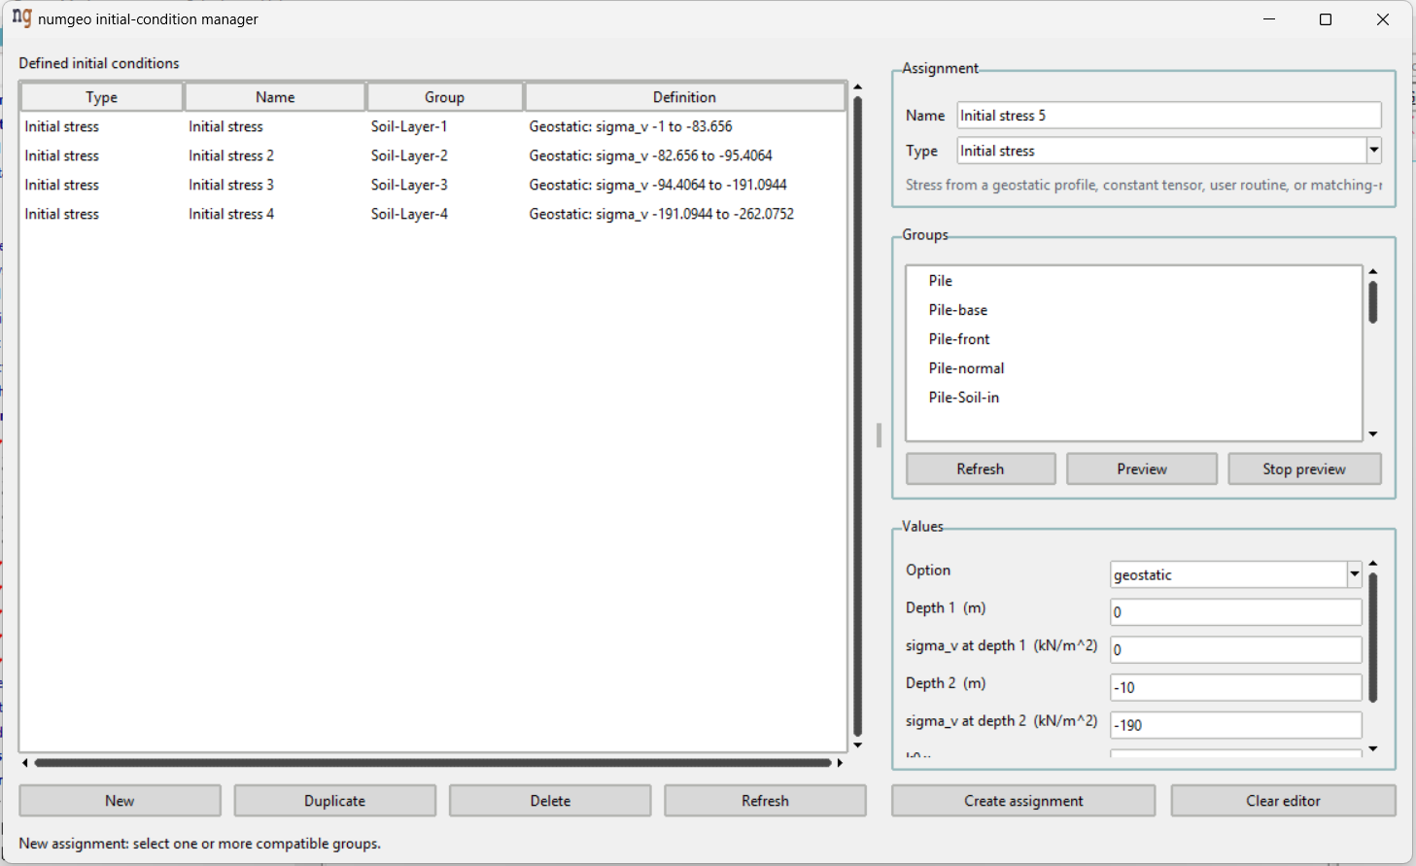1416x866 pixels.
Task: Click Refresh below the conditions table
Action: coord(765,801)
